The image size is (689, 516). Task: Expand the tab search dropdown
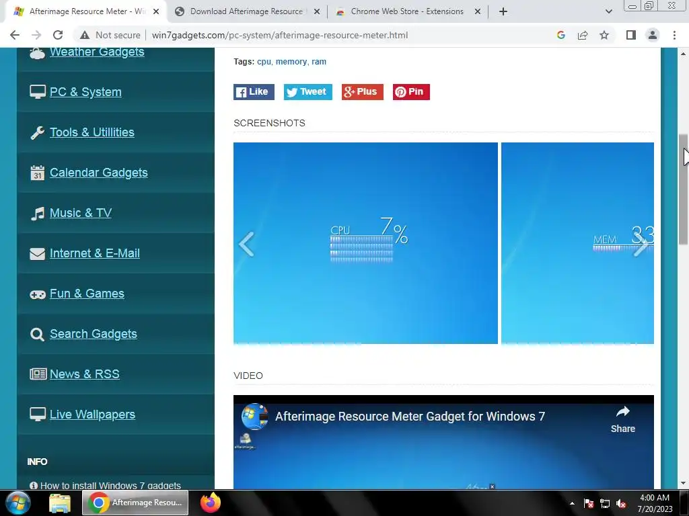point(608,11)
